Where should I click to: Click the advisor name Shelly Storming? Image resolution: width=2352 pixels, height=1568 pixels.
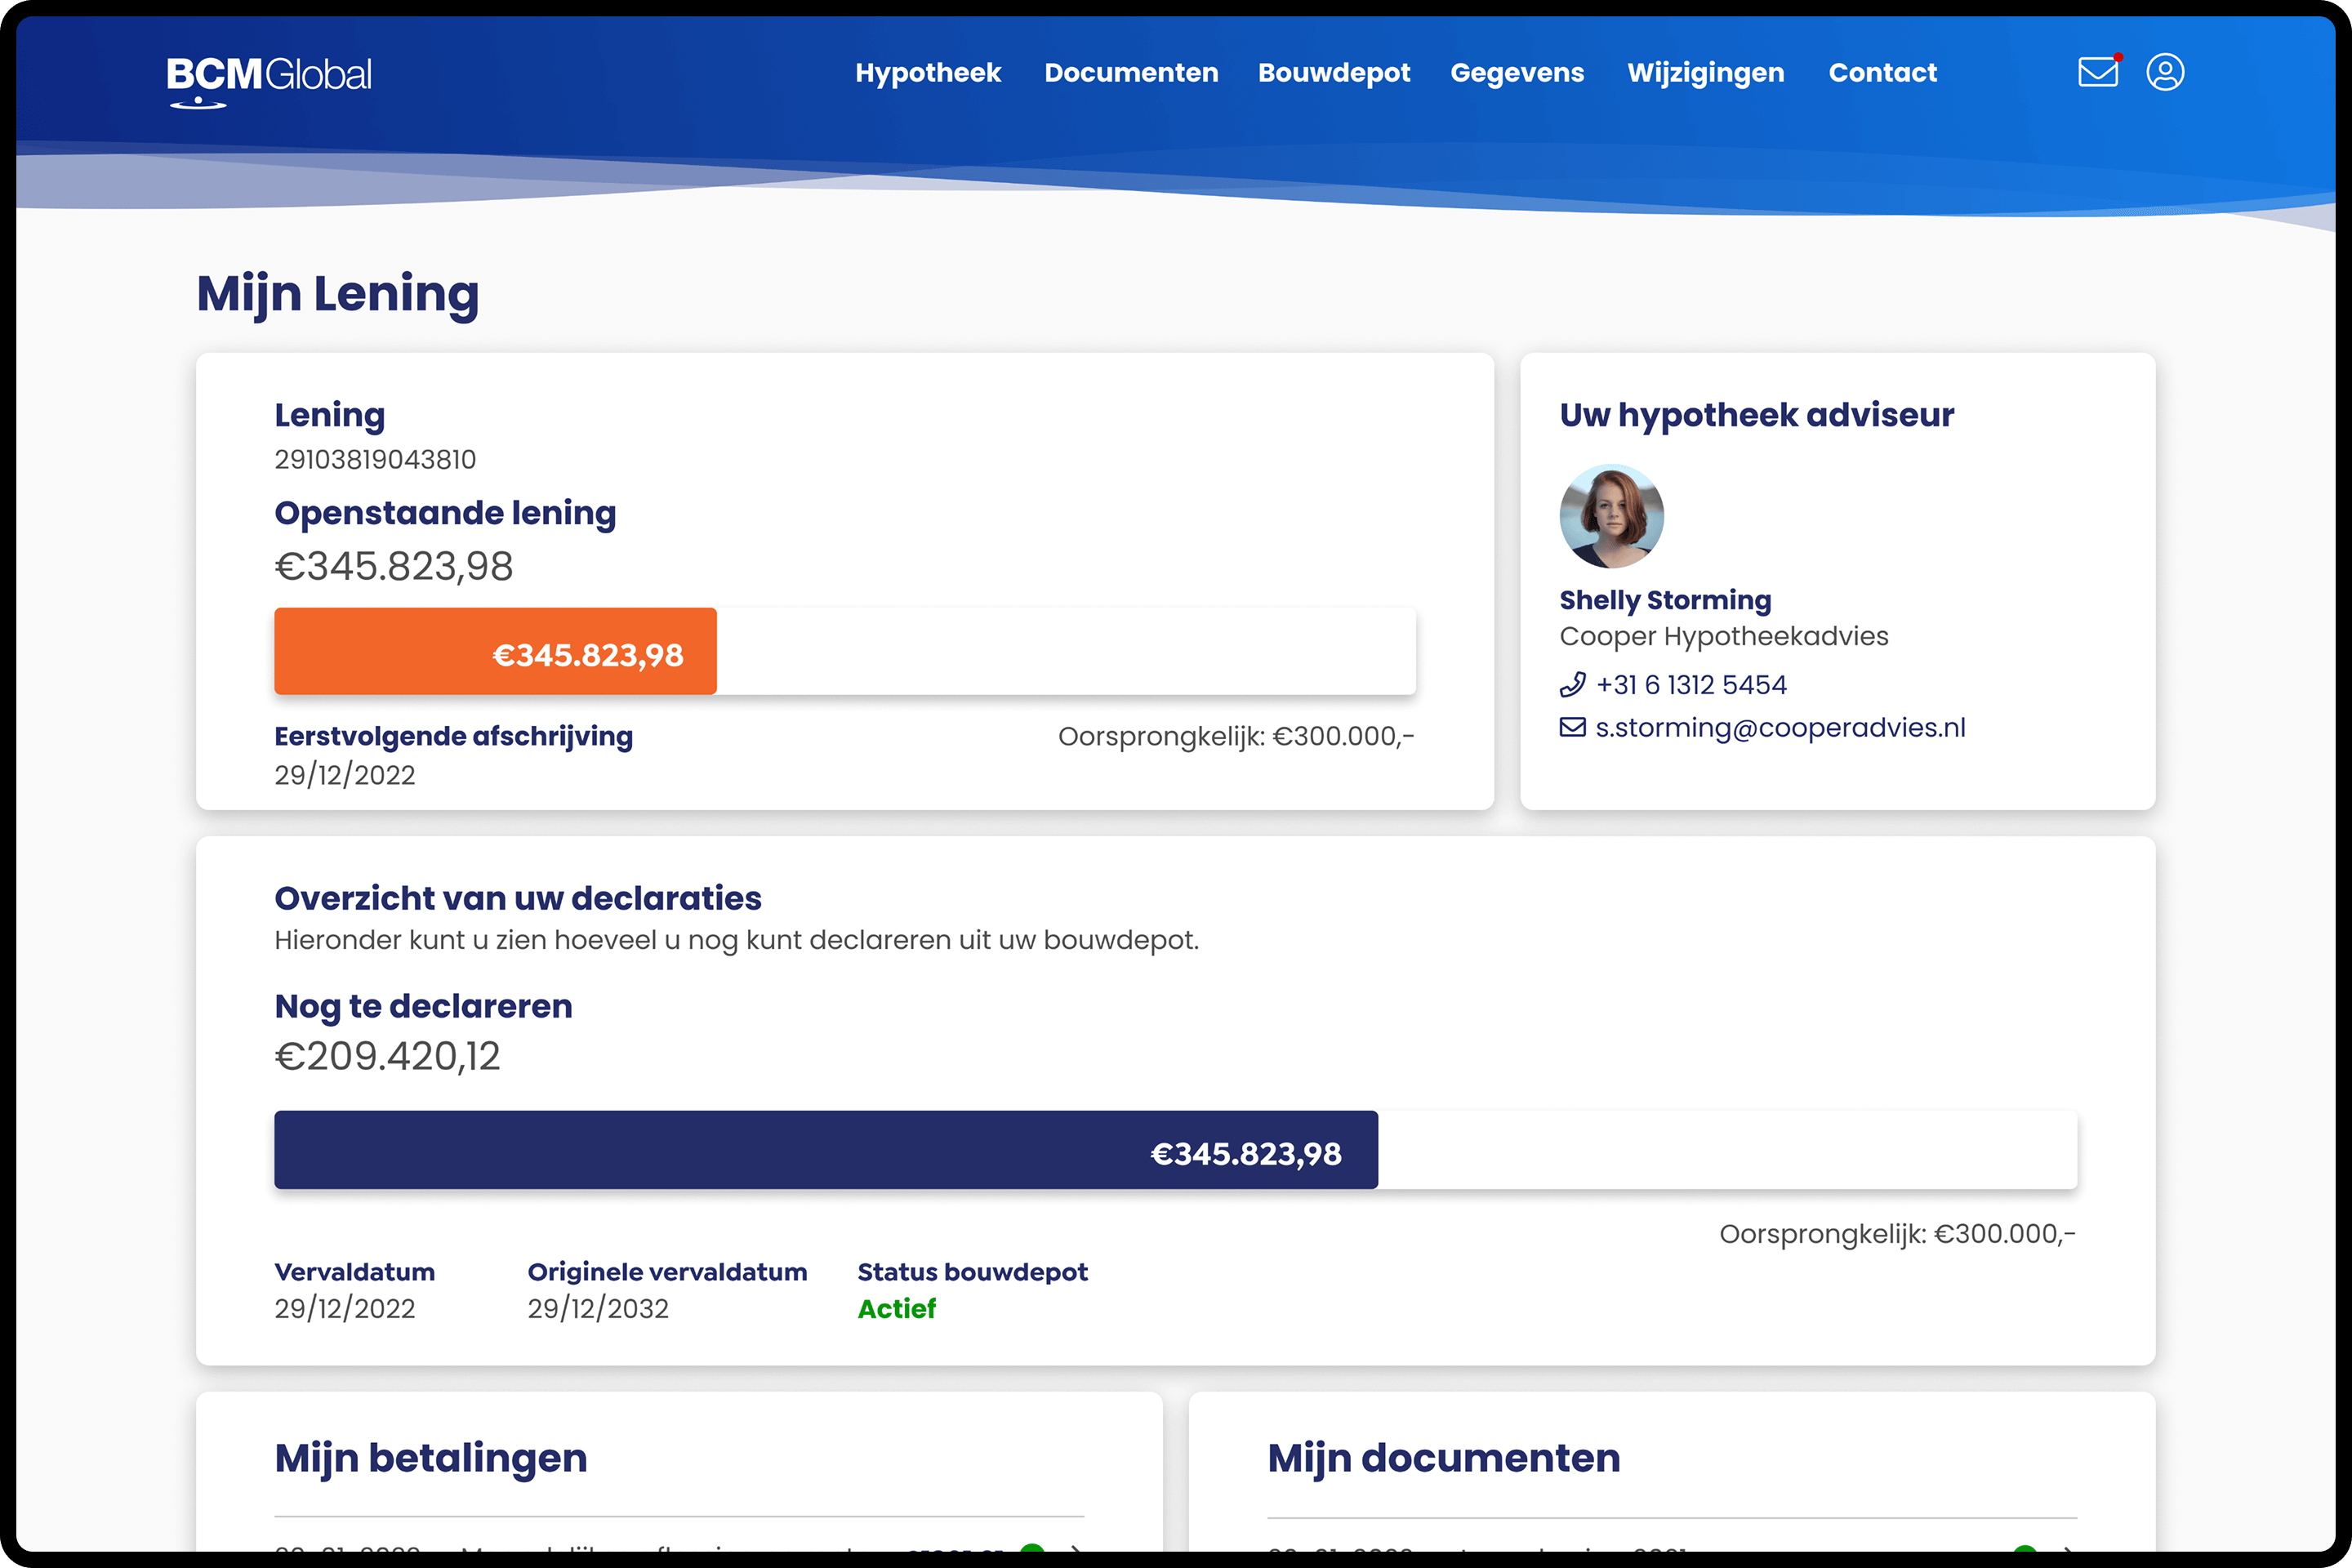click(x=1665, y=600)
